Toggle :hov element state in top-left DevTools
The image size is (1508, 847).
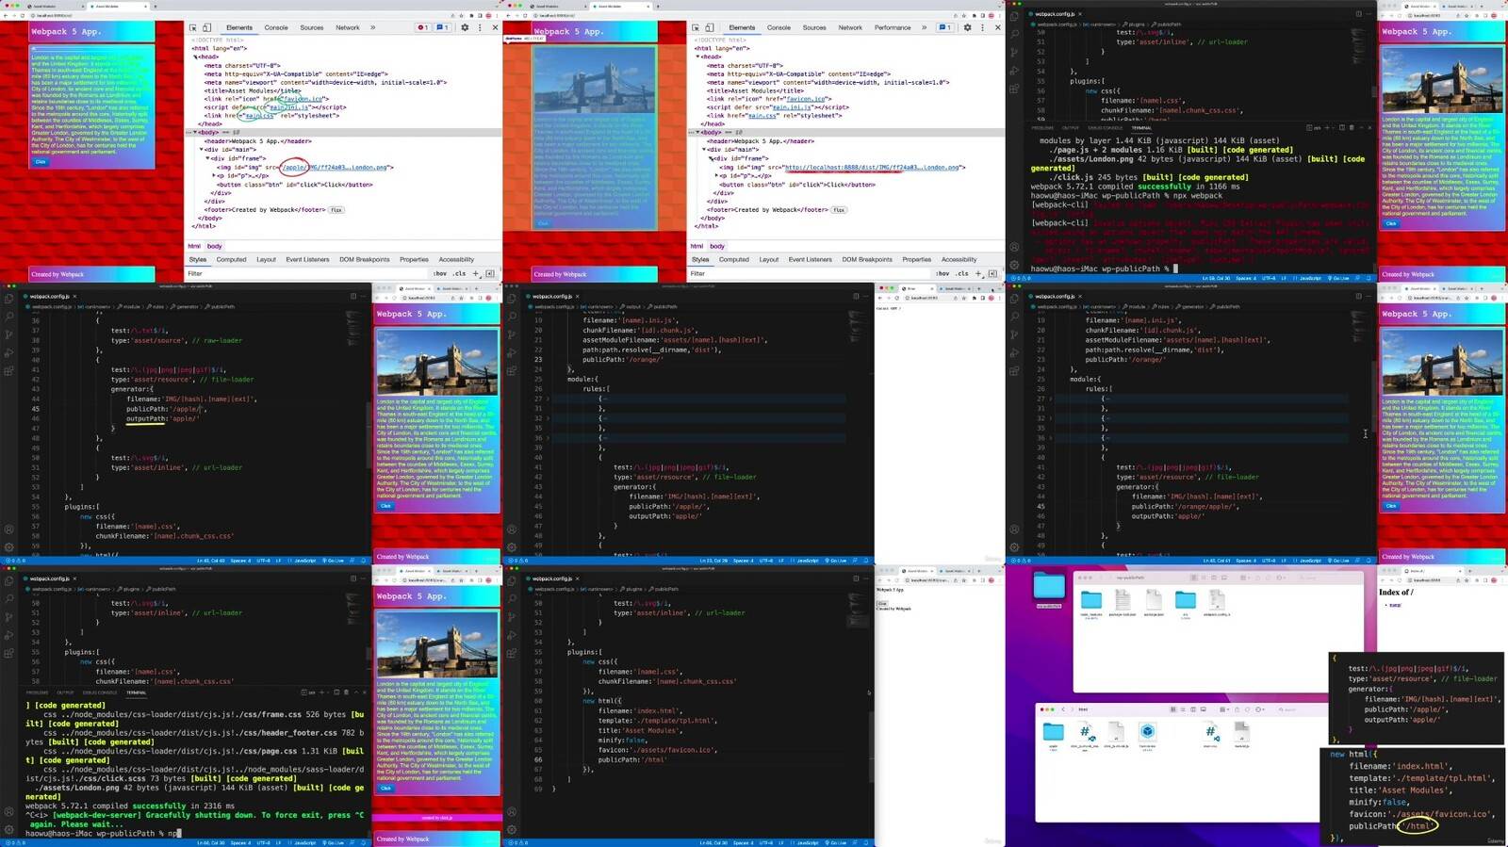coord(440,273)
